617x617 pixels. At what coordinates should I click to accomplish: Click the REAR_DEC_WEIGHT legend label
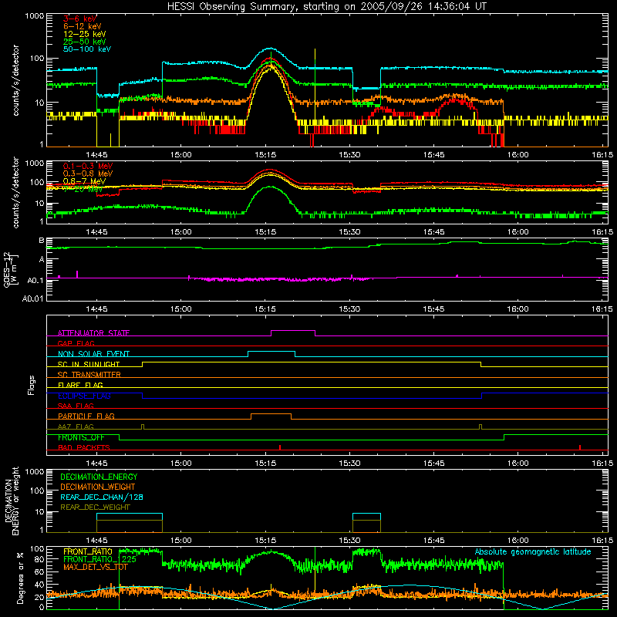(95, 507)
